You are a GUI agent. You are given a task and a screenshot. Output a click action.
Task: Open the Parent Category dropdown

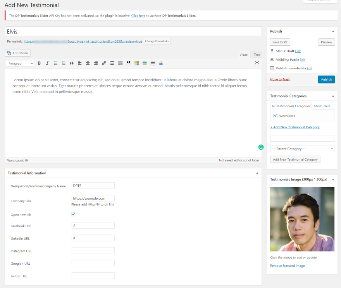(x=302, y=149)
